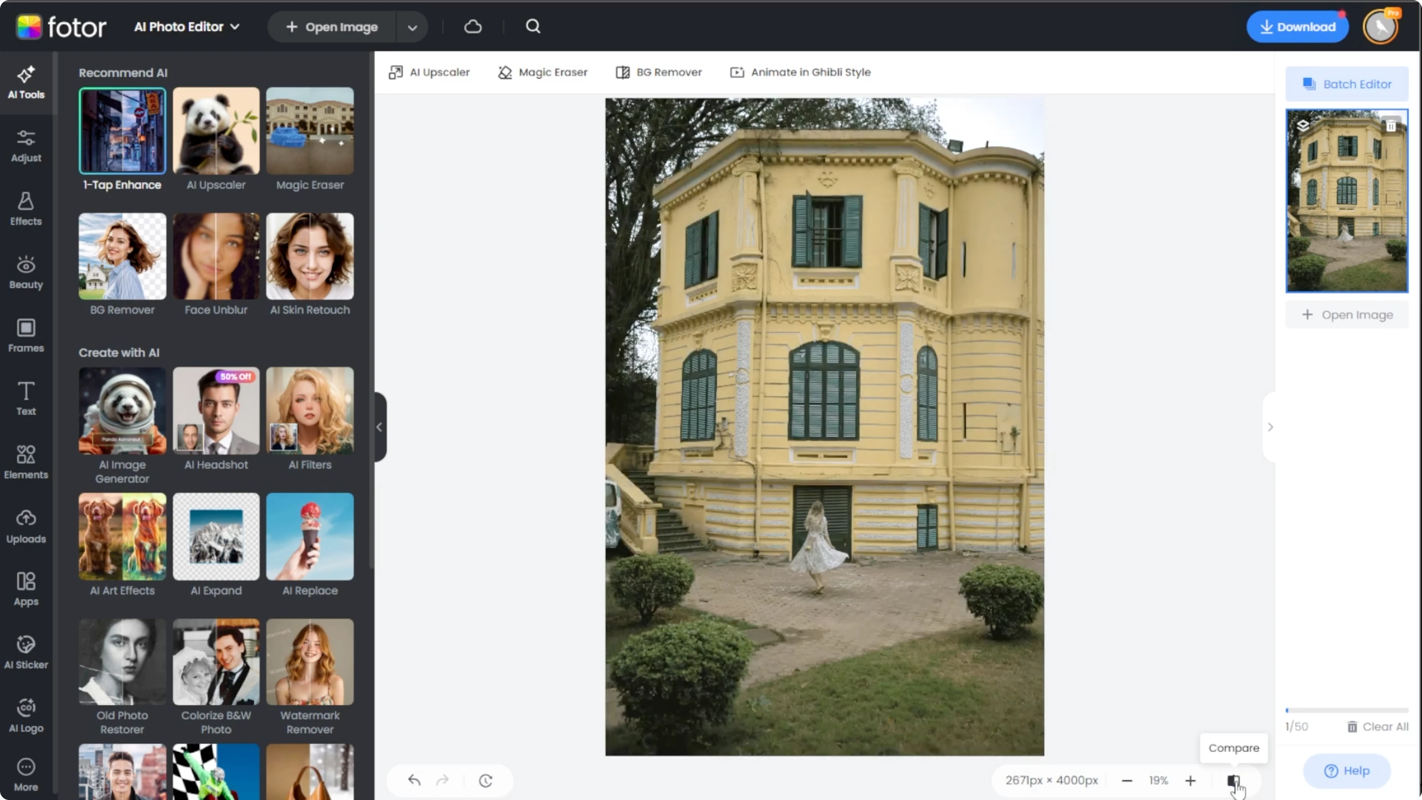Click the image count progress bar

pyautogui.click(x=1346, y=711)
